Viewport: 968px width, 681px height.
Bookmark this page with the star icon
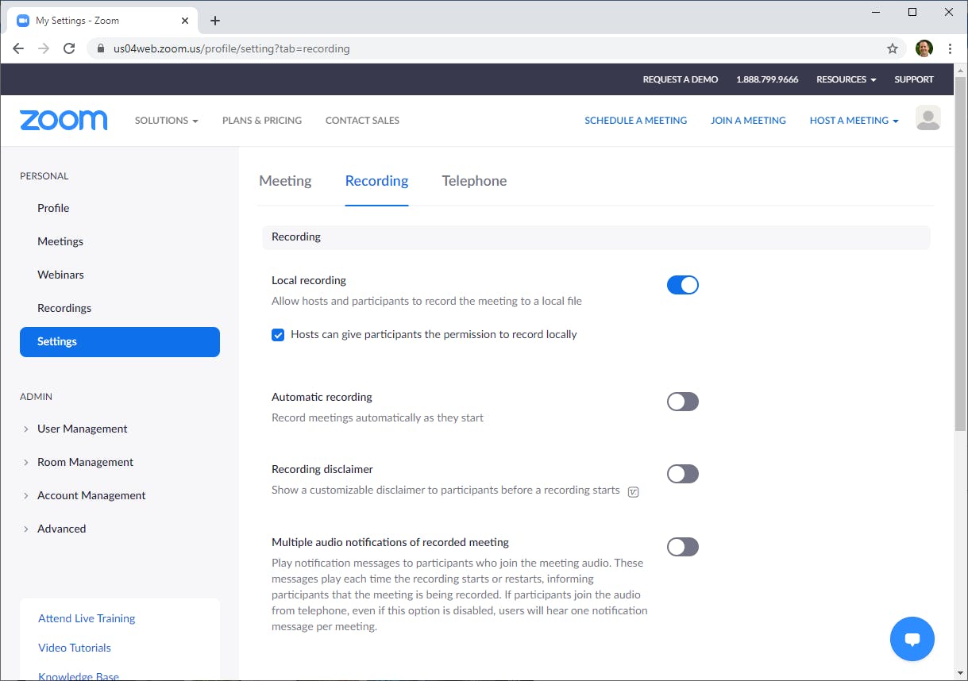893,48
